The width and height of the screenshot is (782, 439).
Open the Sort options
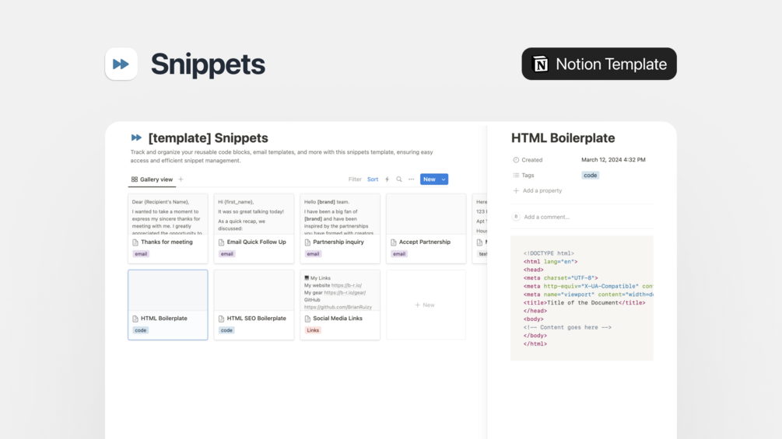(x=373, y=179)
